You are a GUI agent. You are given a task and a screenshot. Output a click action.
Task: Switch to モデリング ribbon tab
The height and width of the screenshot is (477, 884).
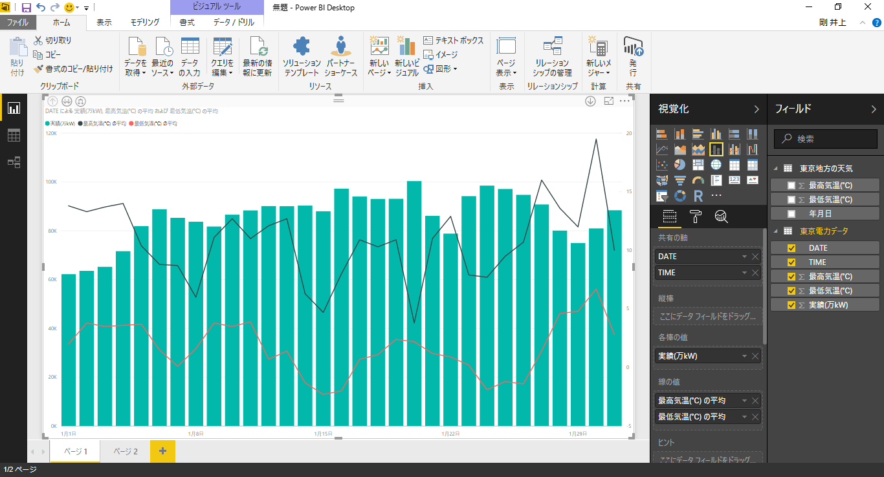pos(145,23)
